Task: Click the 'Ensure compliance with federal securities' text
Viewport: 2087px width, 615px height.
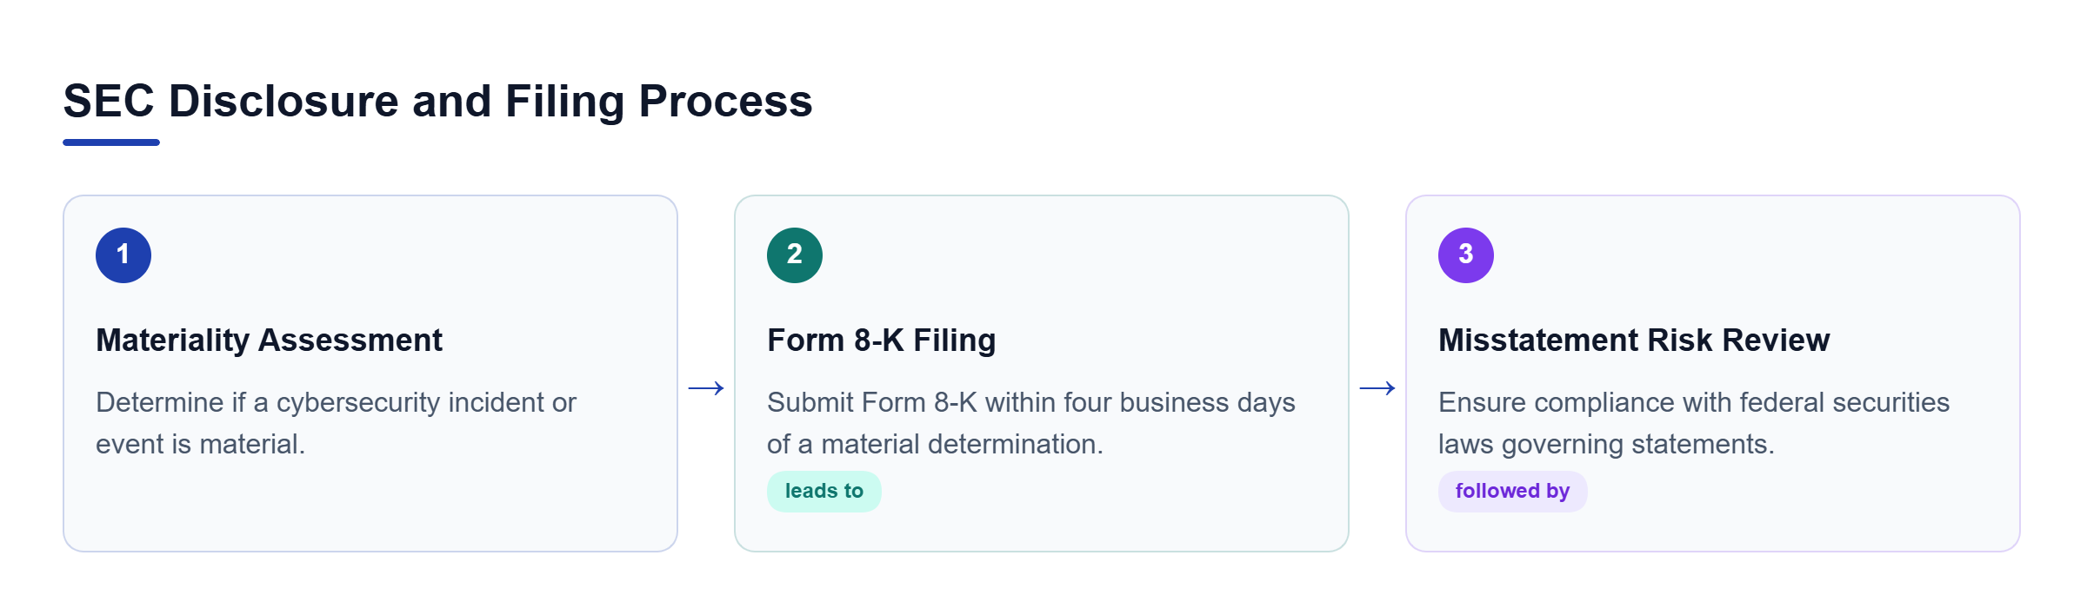Action: tap(1694, 403)
